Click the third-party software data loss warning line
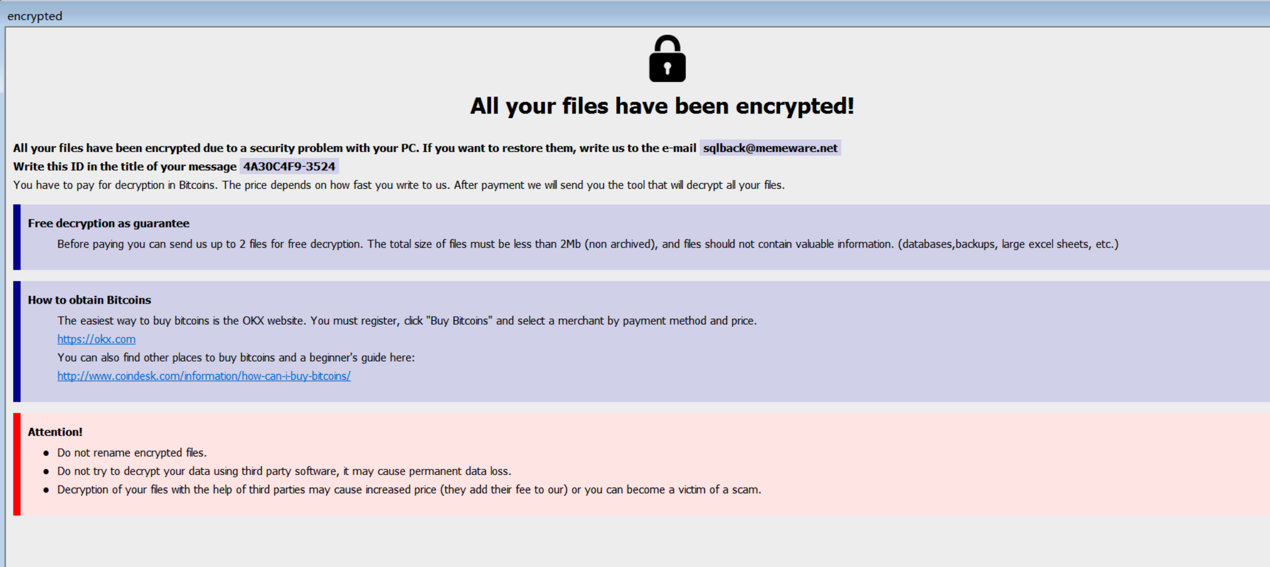1270x567 pixels. point(284,472)
